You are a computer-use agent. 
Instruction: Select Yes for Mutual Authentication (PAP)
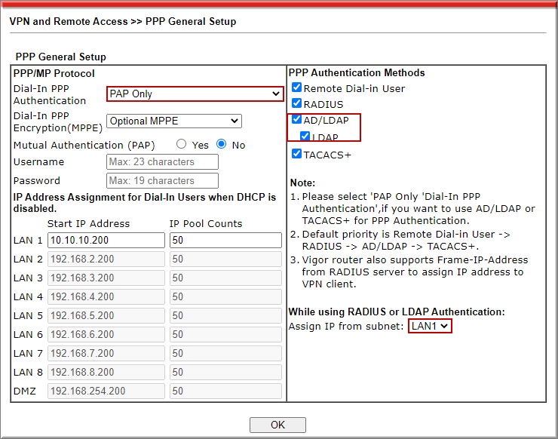coord(182,144)
